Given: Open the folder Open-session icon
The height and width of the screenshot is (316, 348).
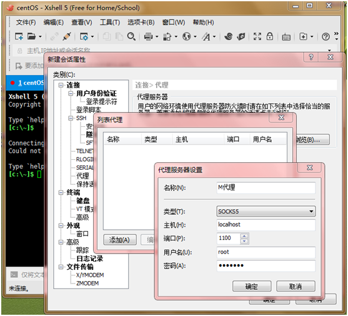Looking at the screenshot, I should pyautogui.click(x=31, y=36).
